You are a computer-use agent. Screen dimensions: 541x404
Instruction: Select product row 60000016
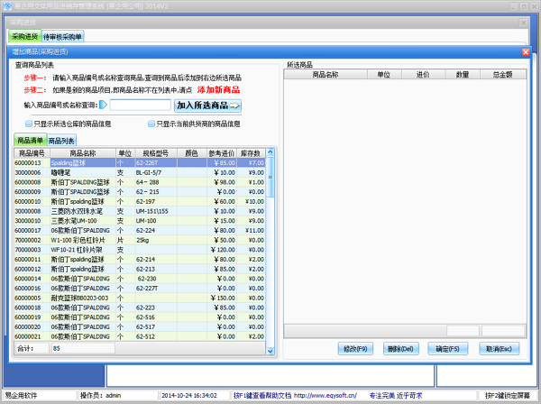point(140,289)
